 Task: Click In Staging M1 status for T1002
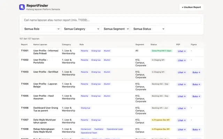[158, 60]
